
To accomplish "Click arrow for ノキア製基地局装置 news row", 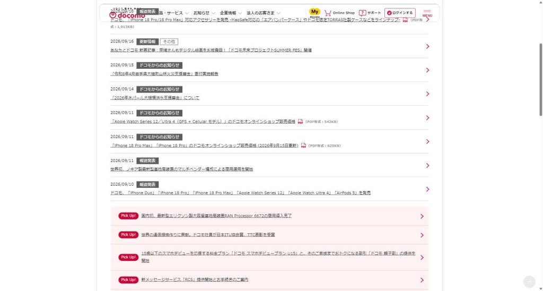I will point(428,166).
